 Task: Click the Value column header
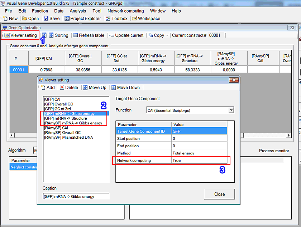tap(199, 124)
